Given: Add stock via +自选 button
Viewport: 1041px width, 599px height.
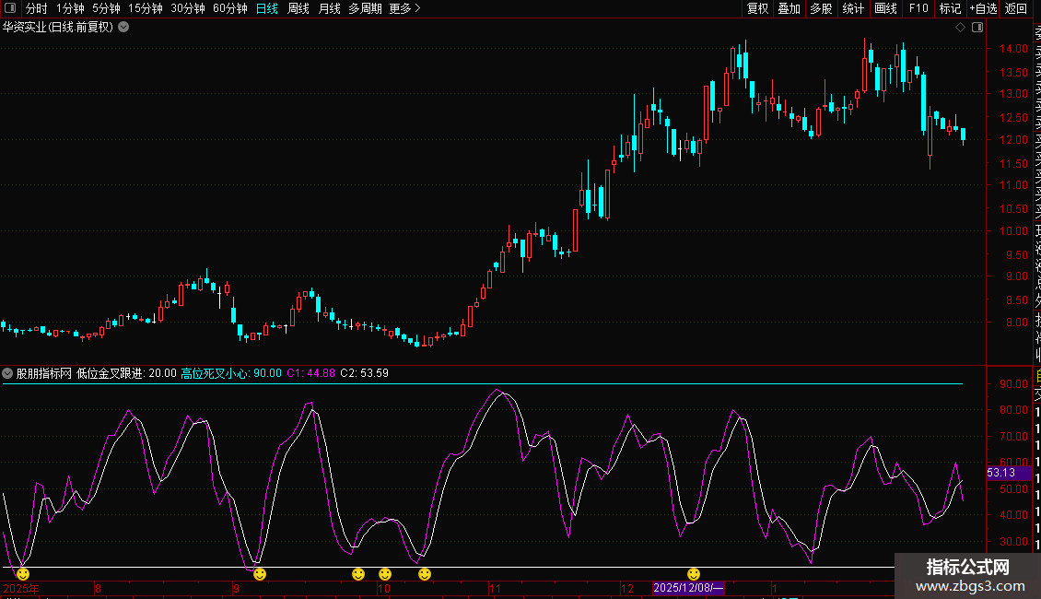Looking at the screenshot, I should pyautogui.click(x=982, y=8).
